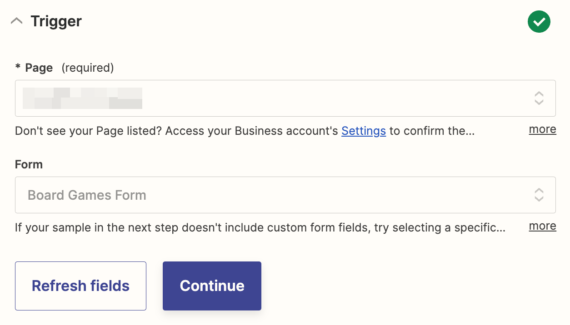Image resolution: width=570 pixels, height=325 pixels.
Task: Click the custom form fields hint text
Action: click(260, 227)
